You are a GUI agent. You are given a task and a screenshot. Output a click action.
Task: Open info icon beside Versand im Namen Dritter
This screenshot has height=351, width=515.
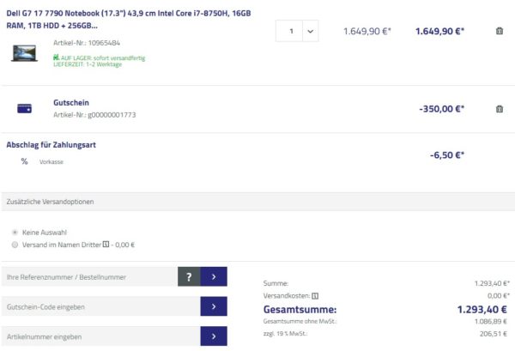coord(106,245)
